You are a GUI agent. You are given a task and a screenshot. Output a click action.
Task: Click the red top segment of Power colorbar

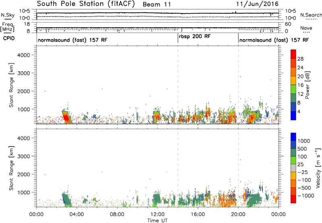click(293, 54)
